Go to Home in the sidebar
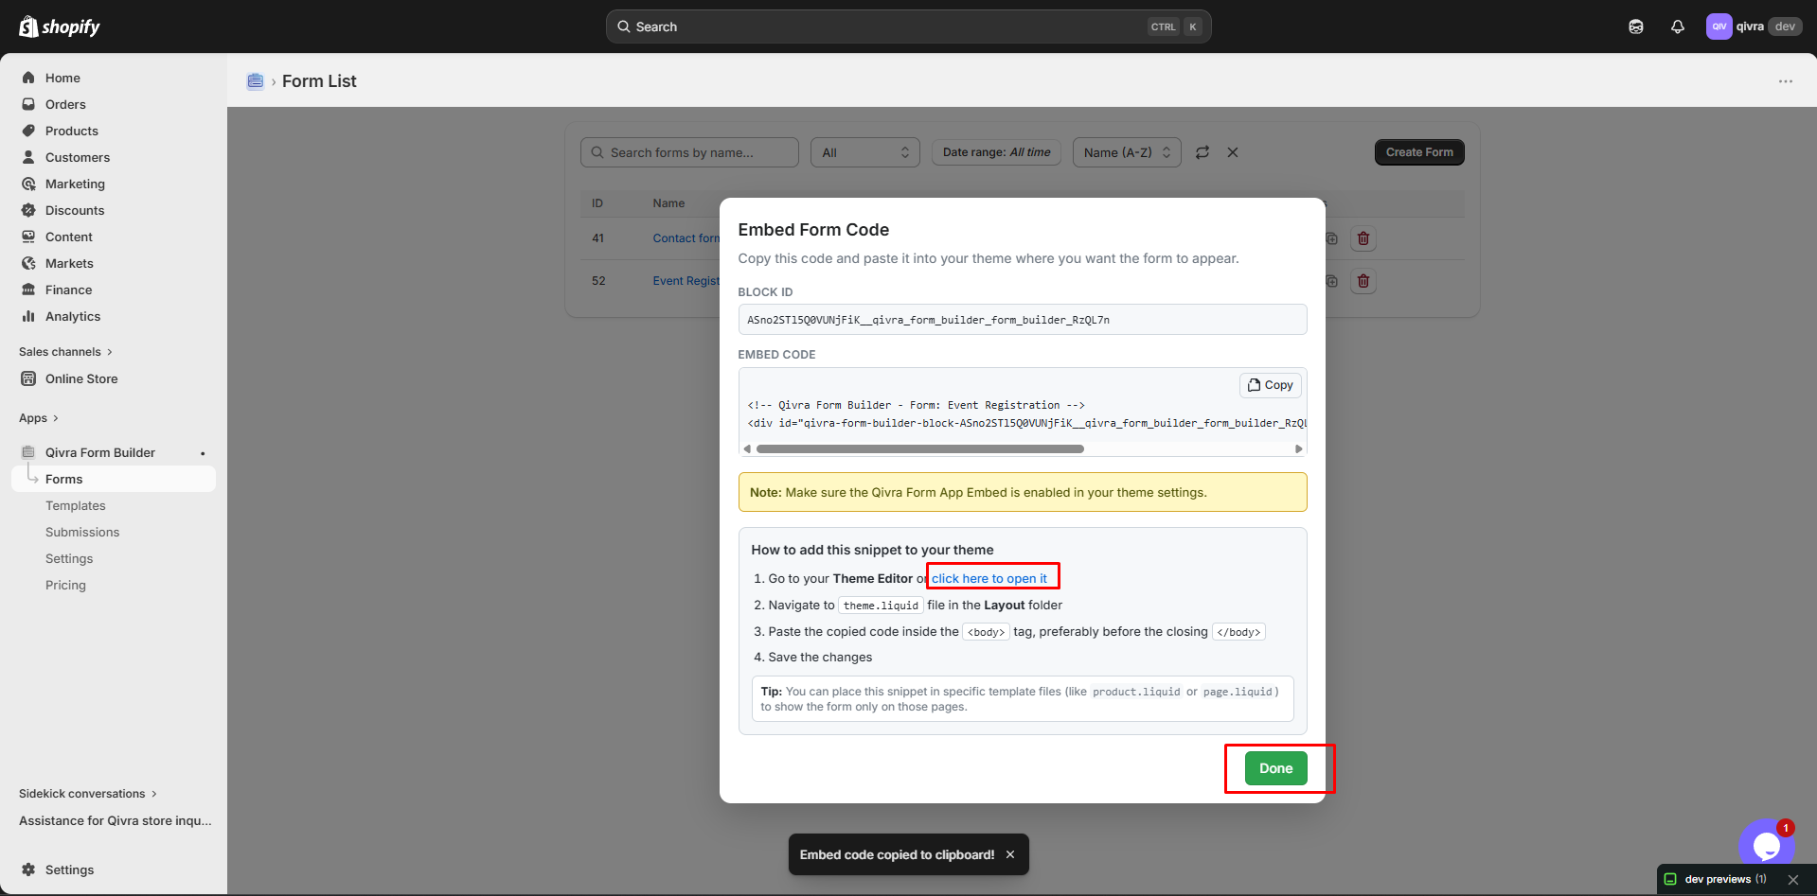The width and height of the screenshot is (1817, 896). click(x=62, y=78)
